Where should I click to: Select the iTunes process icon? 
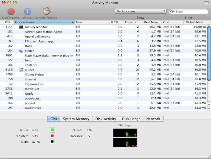[x=21, y=70]
